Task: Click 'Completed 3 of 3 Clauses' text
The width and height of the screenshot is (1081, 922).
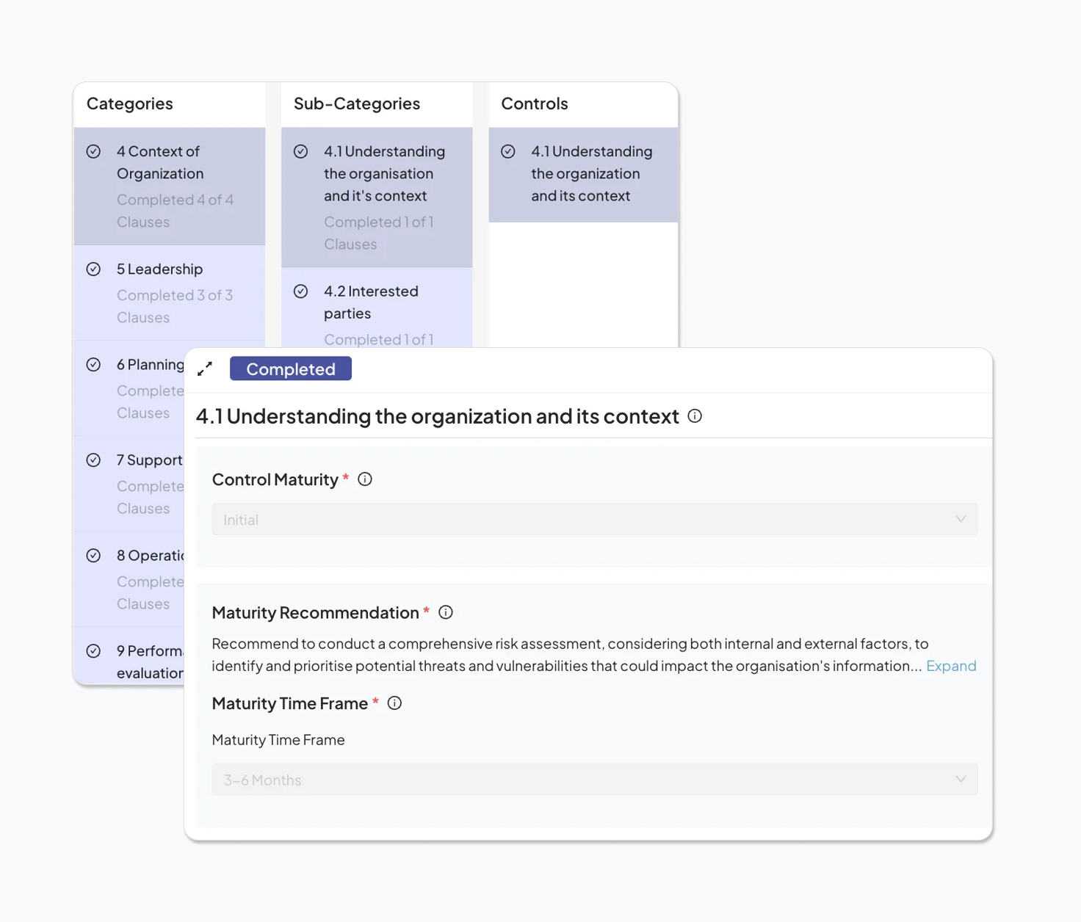Action: pyautogui.click(x=175, y=306)
